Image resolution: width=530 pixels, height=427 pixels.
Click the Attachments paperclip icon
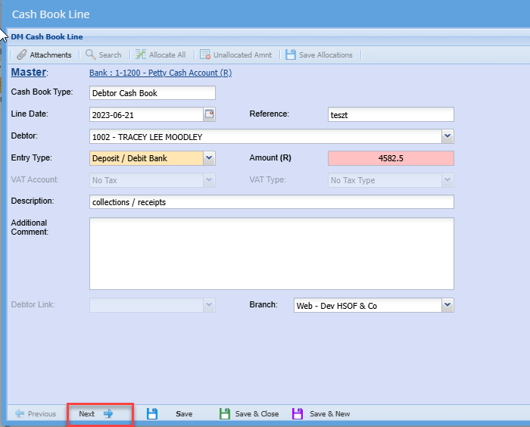coord(22,55)
